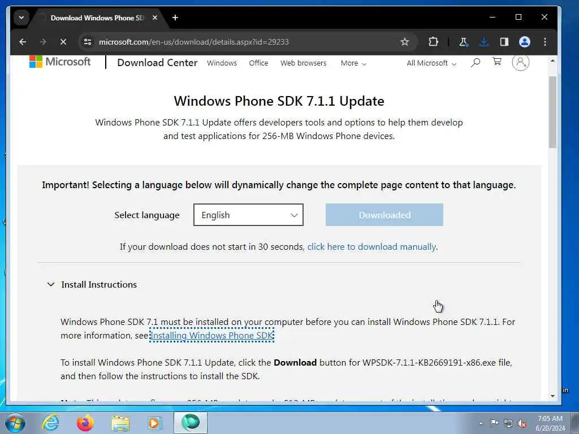Click the Downloaded button
Viewport: 579px width, 434px height.
pyautogui.click(x=384, y=215)
